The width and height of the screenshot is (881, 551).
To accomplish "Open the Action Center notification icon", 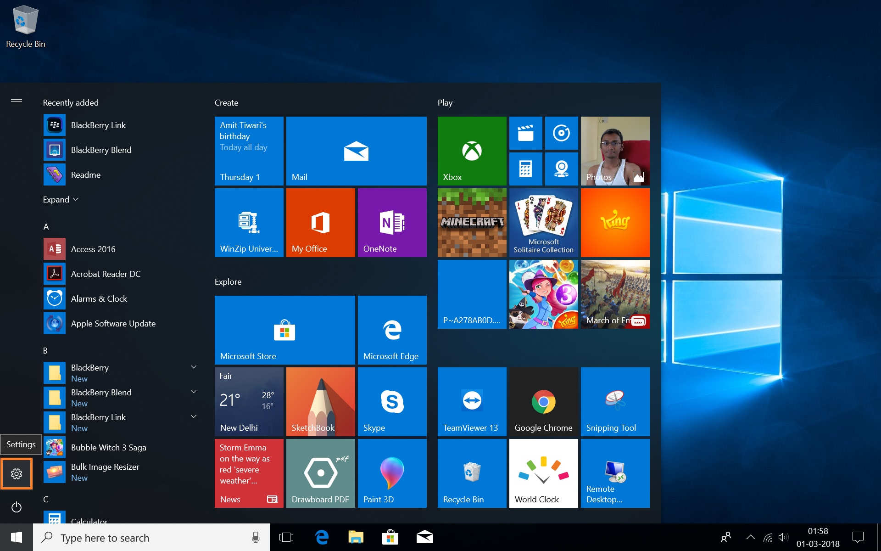I will (x=858, y=537).
